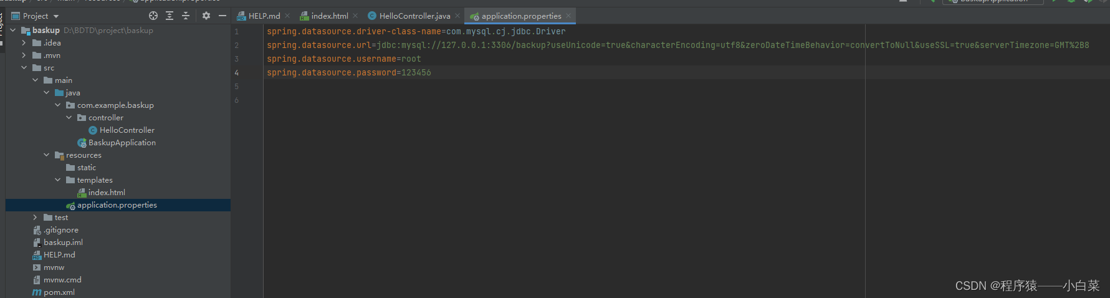Select HelloController class in project tree
Image resolution: width=1110 pixels, height=298 pixels.
click(x=127, y=130)
